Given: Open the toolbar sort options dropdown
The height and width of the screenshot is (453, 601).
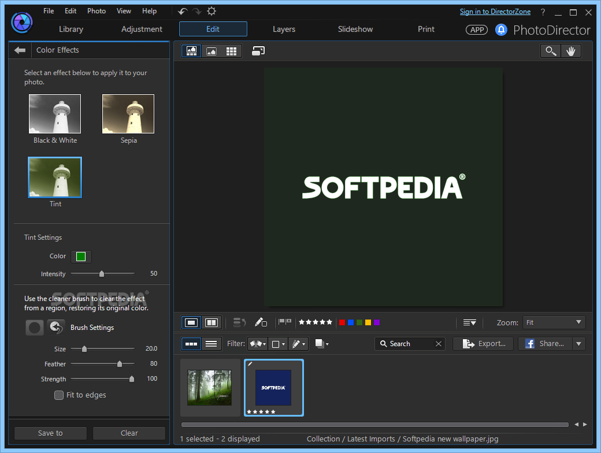Looking at the screenshot, I should [469, 322].
